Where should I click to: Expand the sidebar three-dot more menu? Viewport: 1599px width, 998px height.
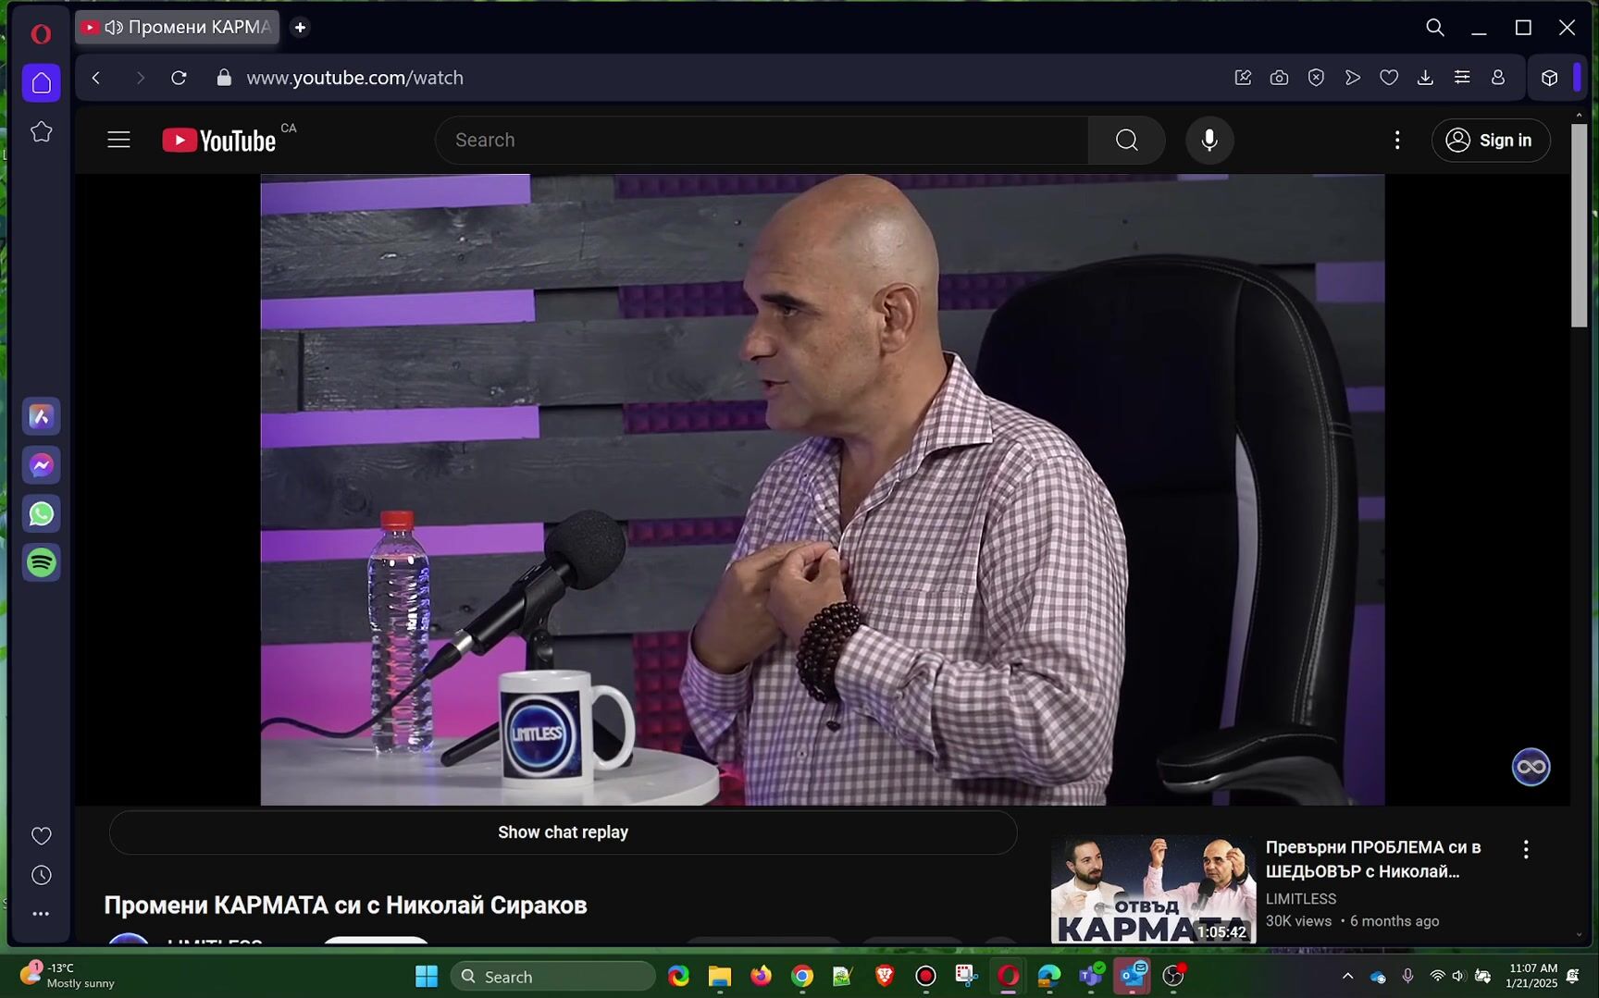click(41, 914)
